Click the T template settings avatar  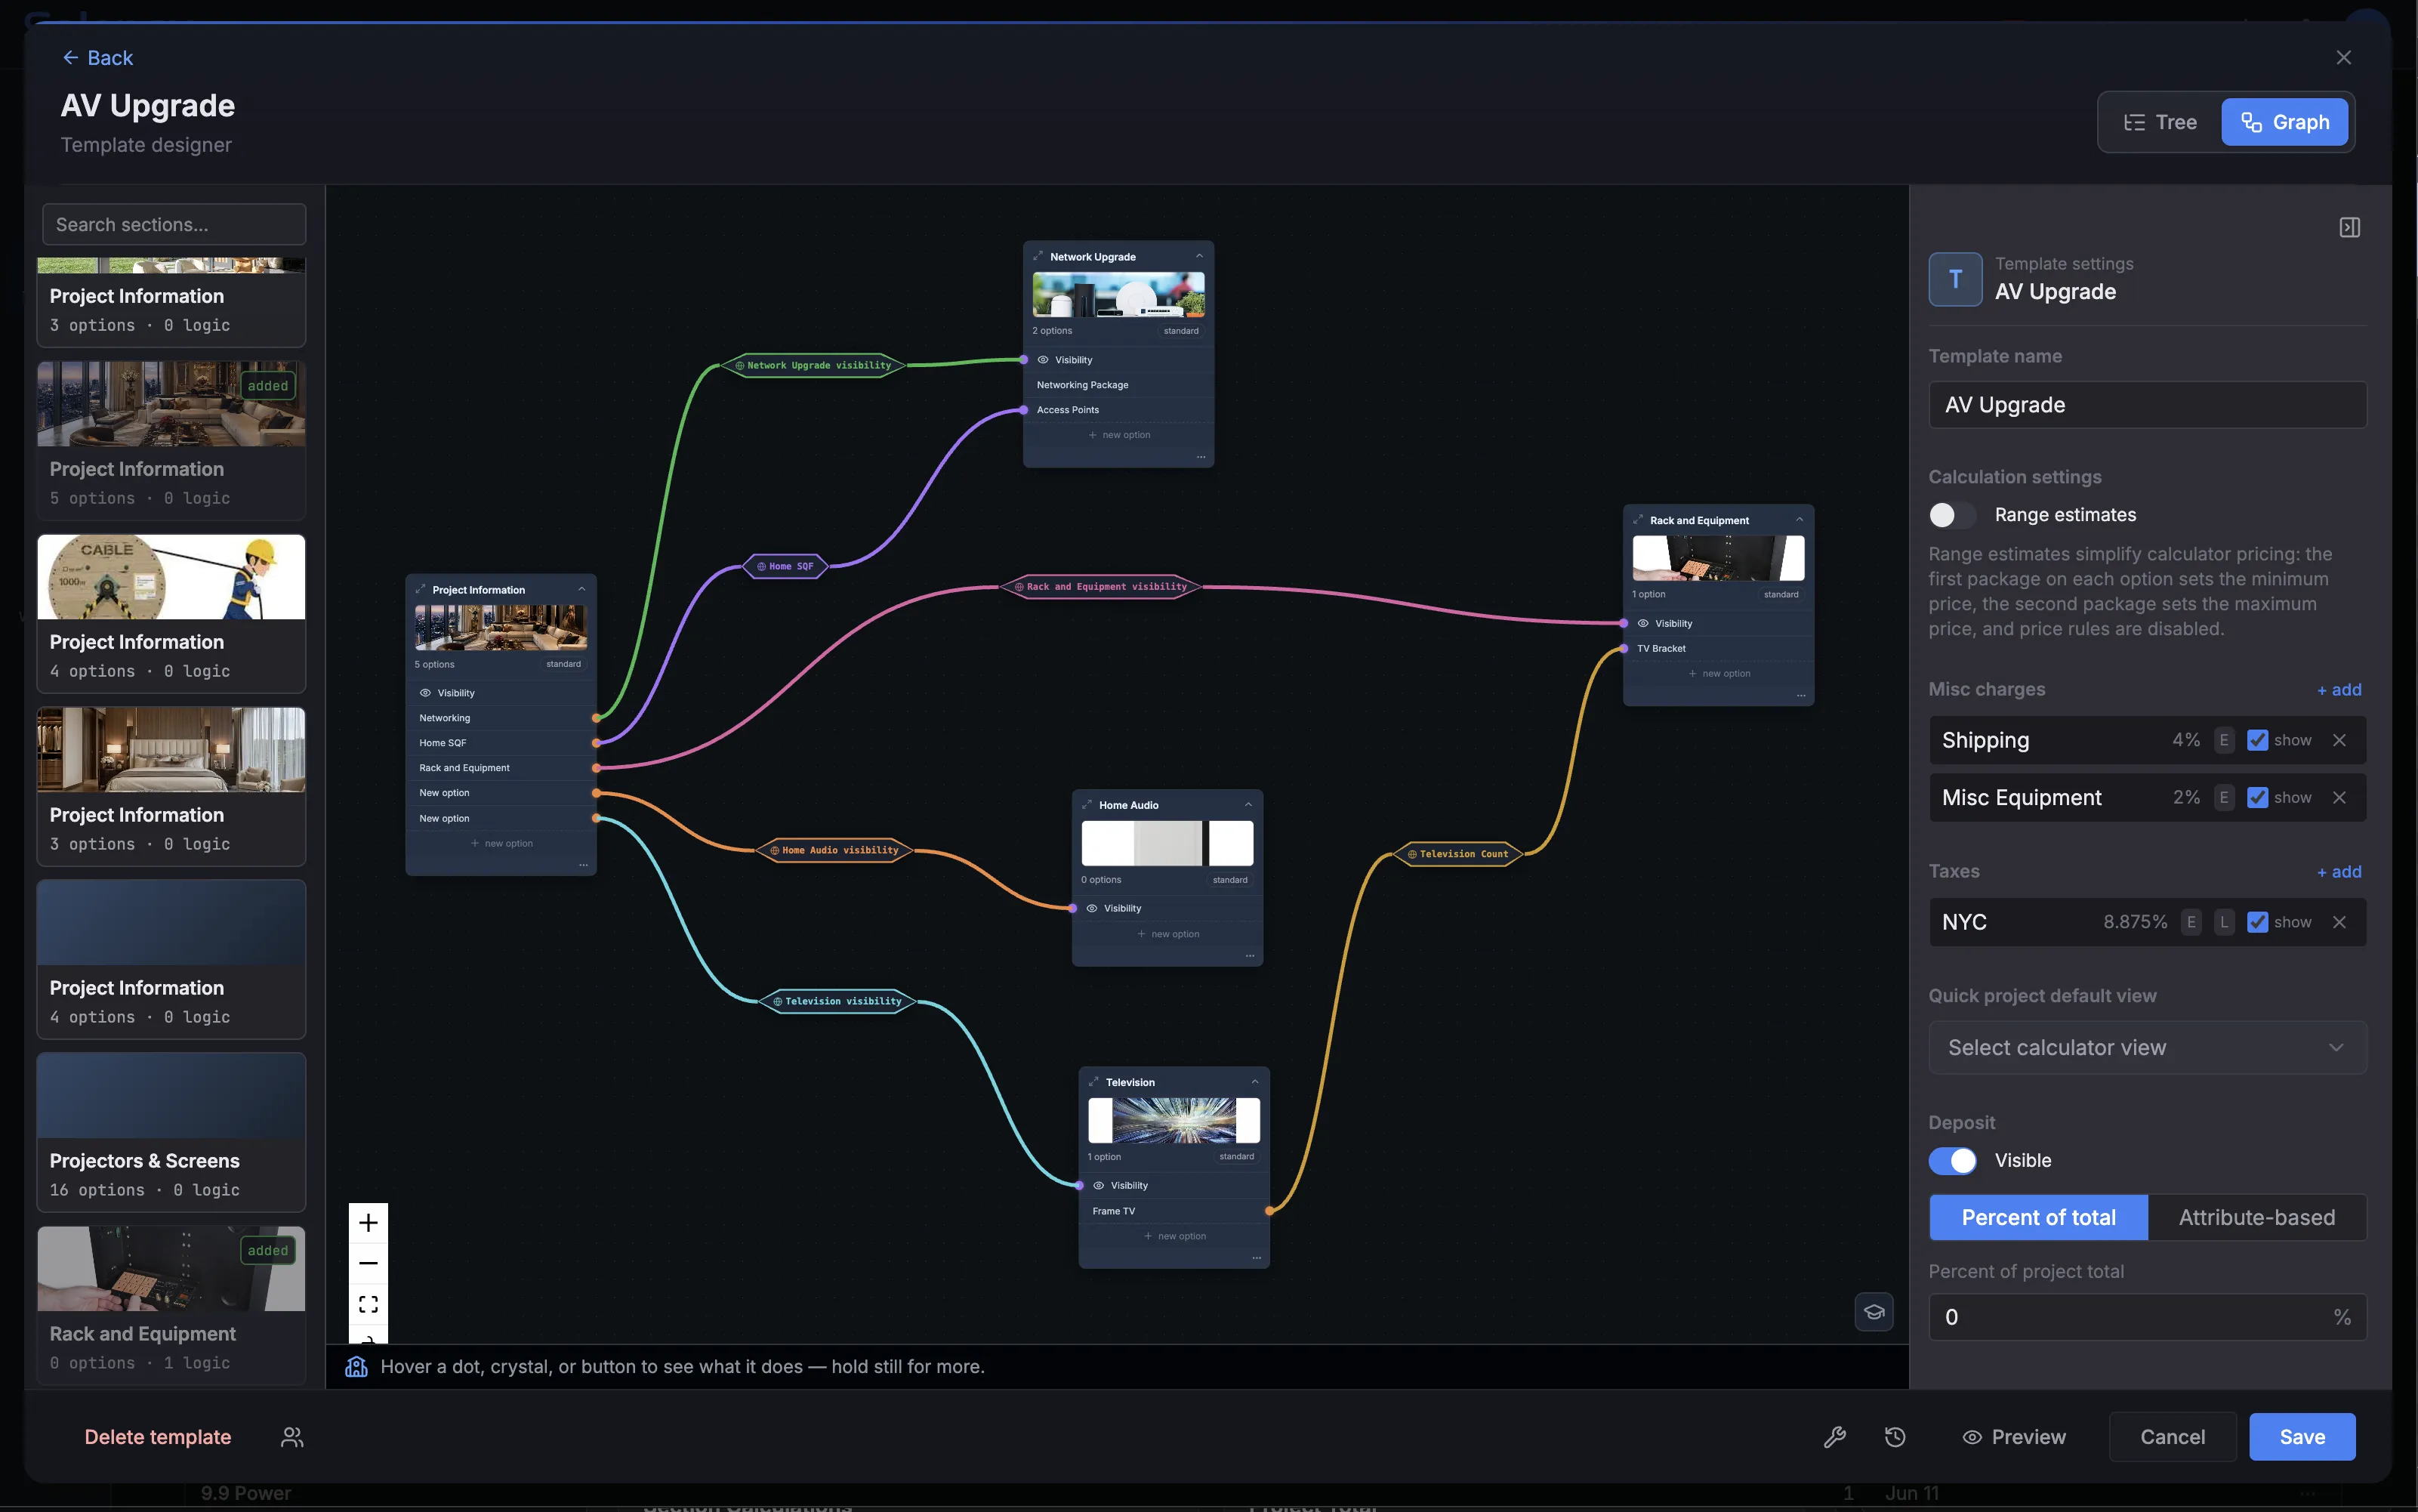click(1955, 279)
